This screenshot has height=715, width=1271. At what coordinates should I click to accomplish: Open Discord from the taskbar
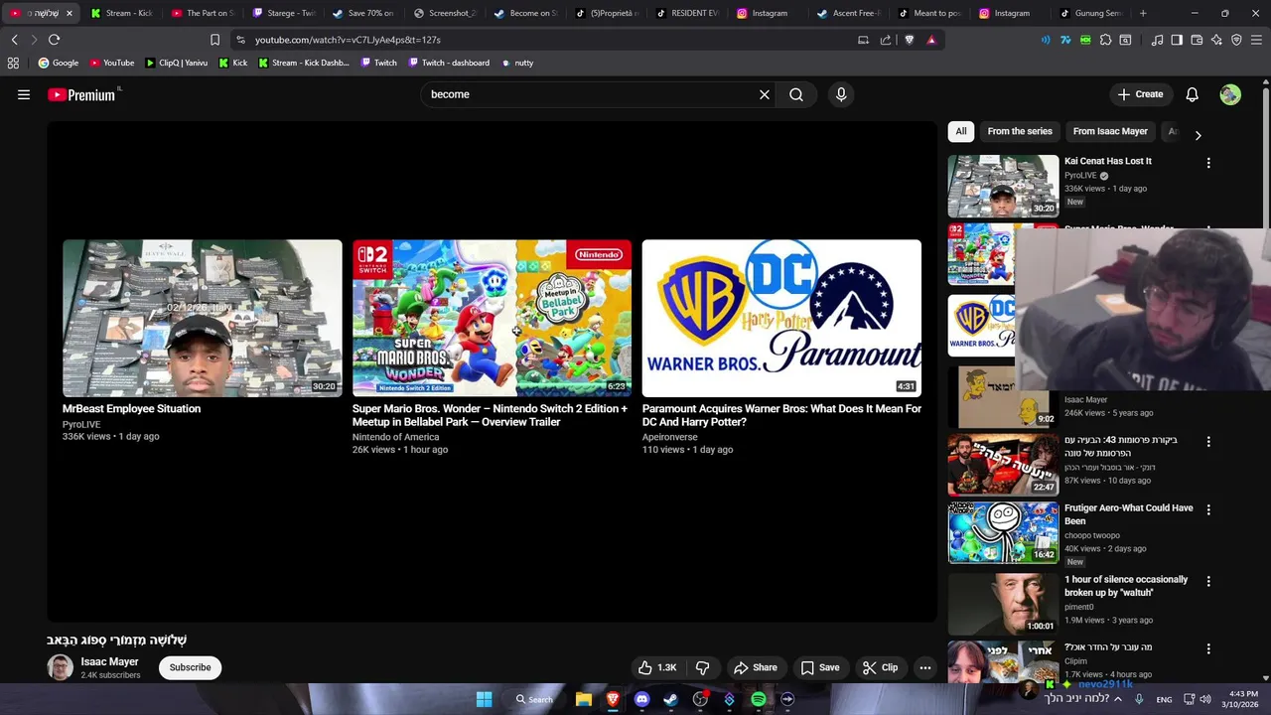pyautogui.click(x=641, y=699)
